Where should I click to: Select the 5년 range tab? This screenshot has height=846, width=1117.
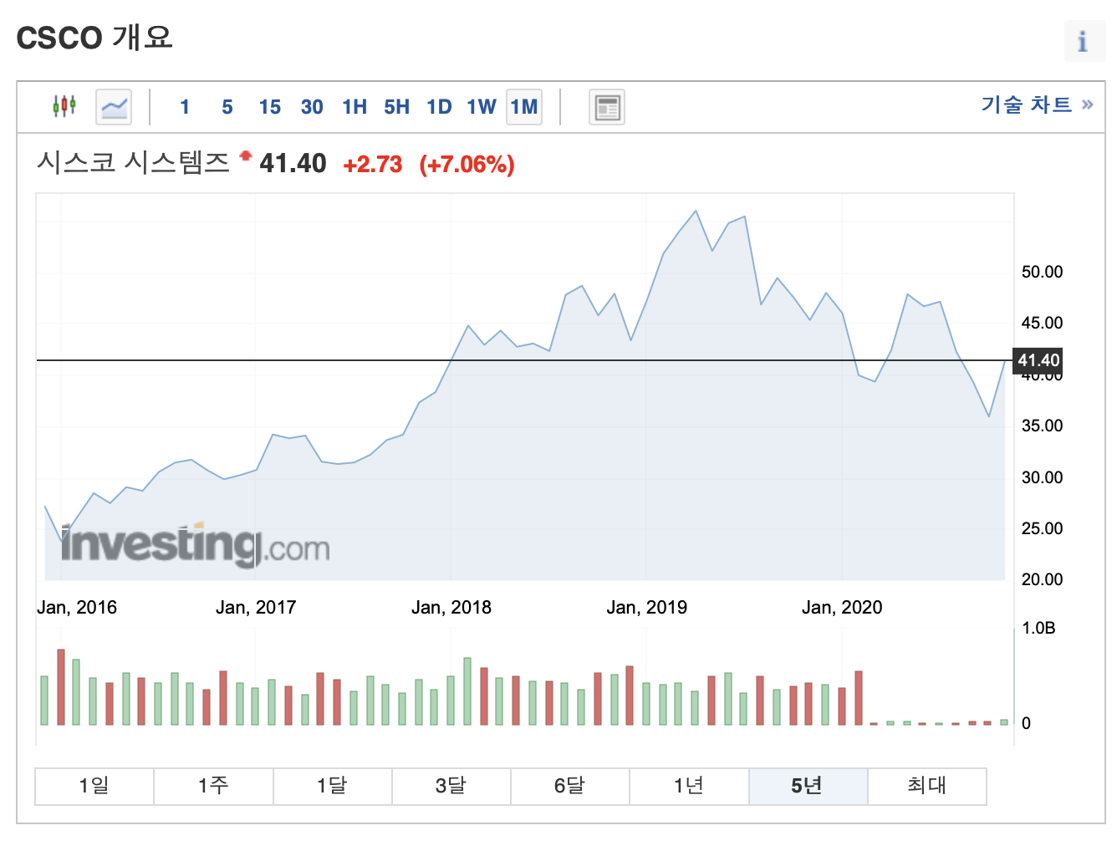click(808, 786)
